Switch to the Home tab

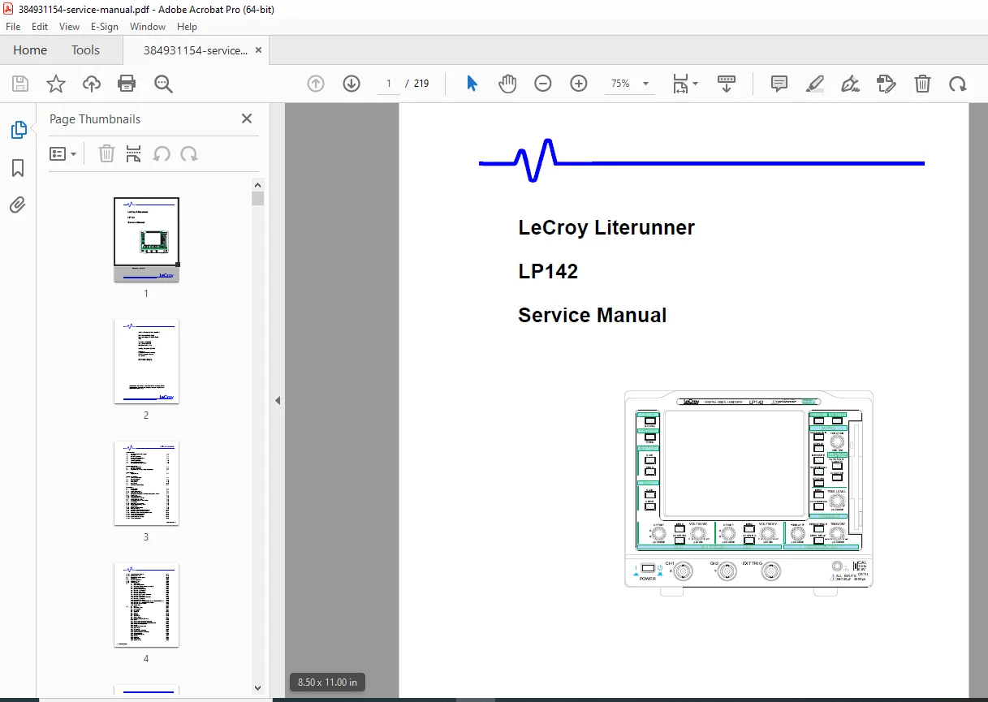click(30, 50)
